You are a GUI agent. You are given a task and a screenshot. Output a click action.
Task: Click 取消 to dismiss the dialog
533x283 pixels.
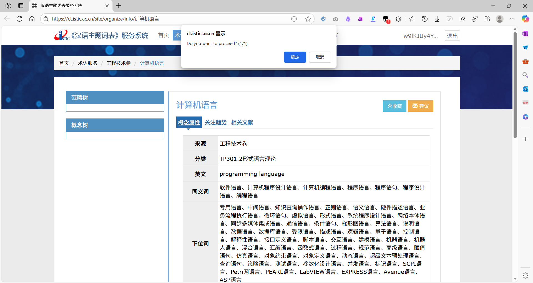pyautogui.click(x=320, y=57)
